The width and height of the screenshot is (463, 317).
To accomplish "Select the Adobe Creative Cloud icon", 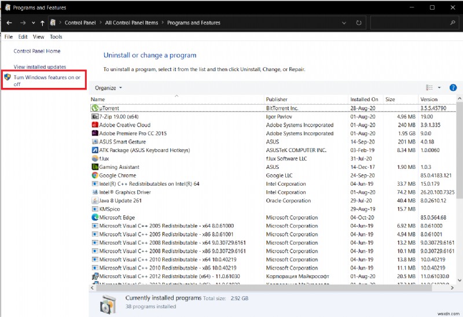I will (x=95, y=125).
